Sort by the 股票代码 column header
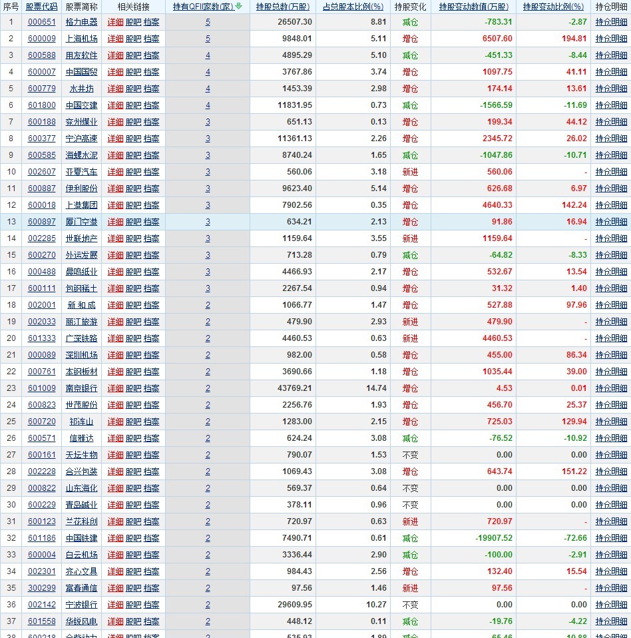The width and height of the screenshot is (631, 638). pyautogui.click(x=41, y=7)
